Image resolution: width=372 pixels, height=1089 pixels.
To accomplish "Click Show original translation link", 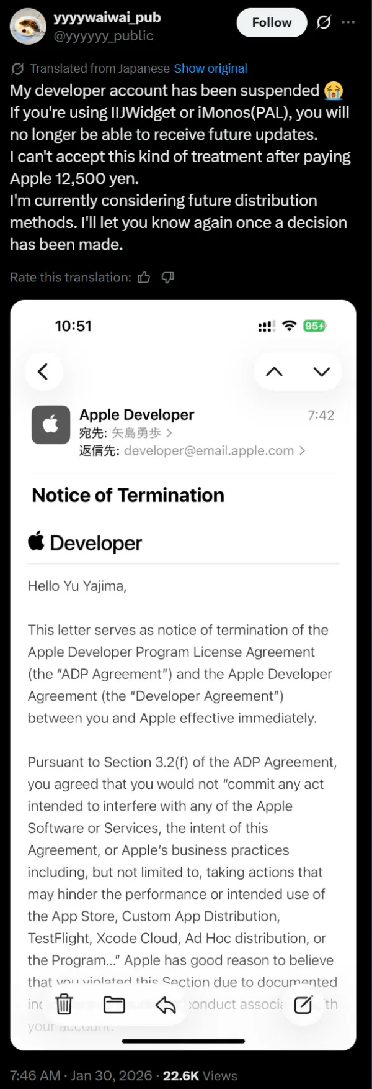I will click(x=210, y=68).
